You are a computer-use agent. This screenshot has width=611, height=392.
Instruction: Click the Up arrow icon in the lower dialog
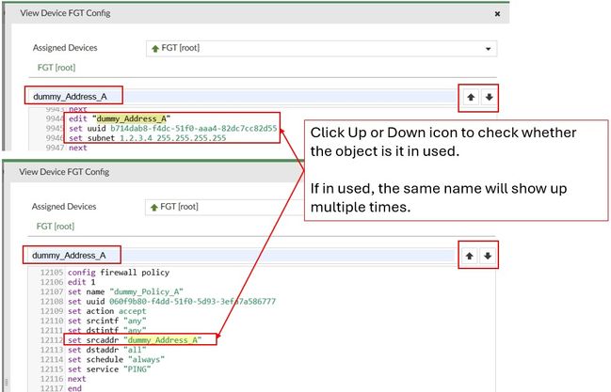pyautogui.click(x=470, y=255)
